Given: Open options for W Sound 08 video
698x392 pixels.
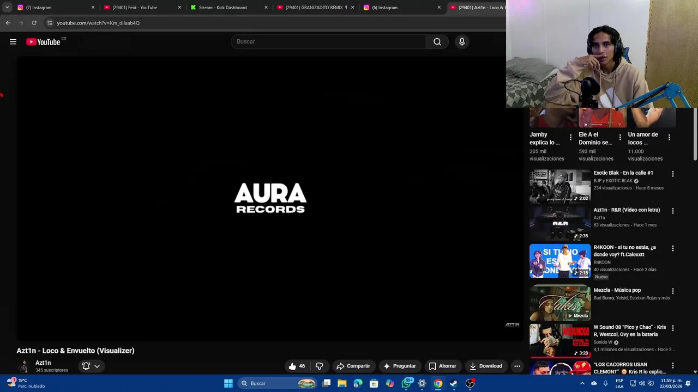Looking at the screenshot, I should click(672, 328).
